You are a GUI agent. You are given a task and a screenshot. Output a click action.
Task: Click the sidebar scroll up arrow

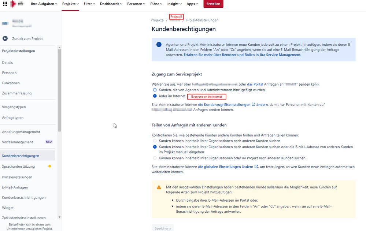(x=59, y=47)
